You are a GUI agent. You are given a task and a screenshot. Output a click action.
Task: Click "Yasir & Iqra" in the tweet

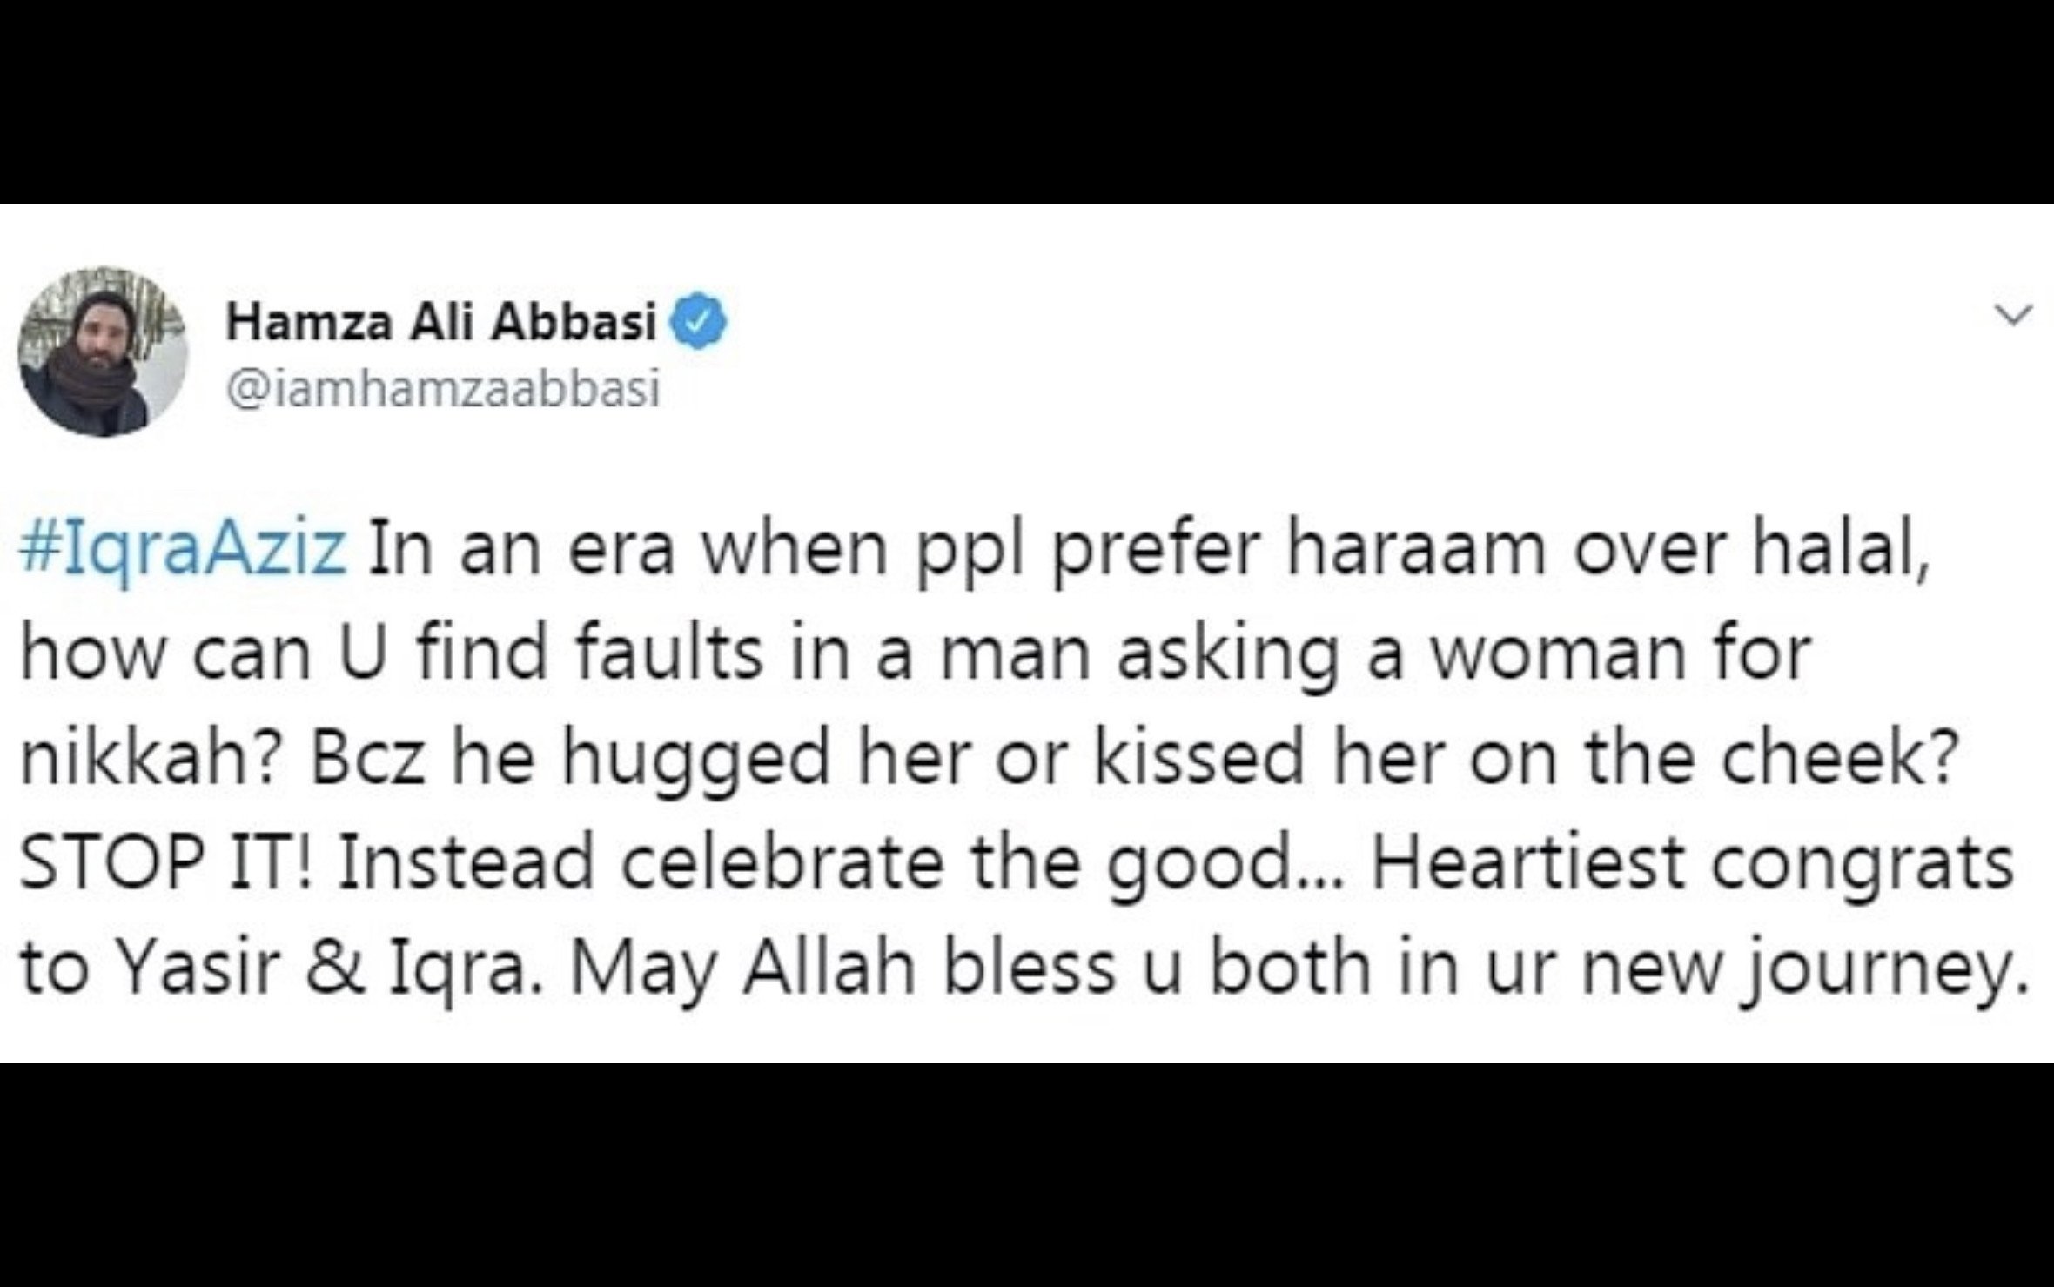[332, 966]
